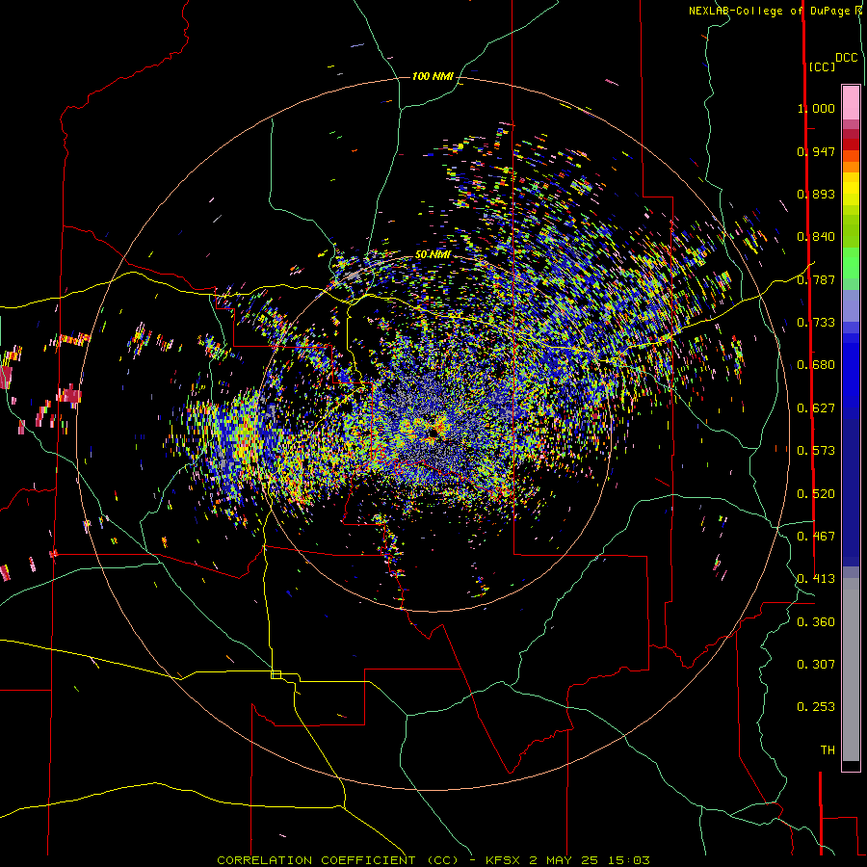Image resolution: width=867 pixels, height=867 pixels.
Task: Click the "100 NMI" range ring label
Action: [x=433, y=76]
